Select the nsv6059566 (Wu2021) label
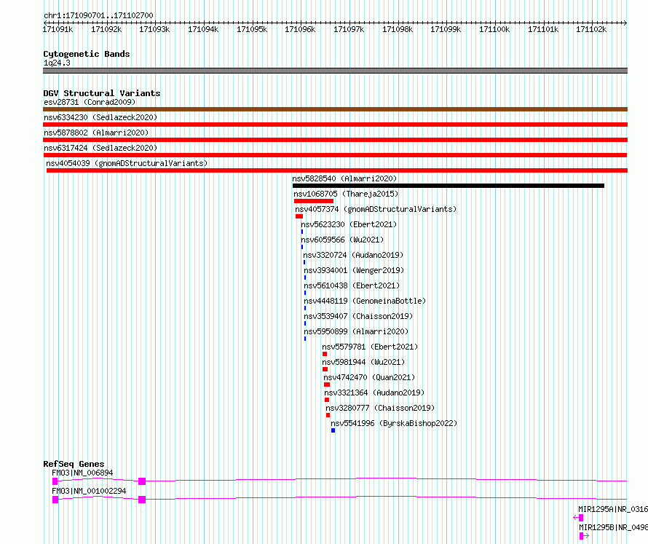Viewport: 648px width, 544px height. coord(342,240)
